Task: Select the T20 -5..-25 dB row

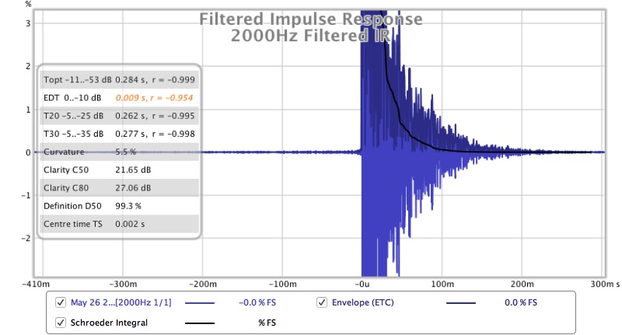Action: [x=119, y=116]
